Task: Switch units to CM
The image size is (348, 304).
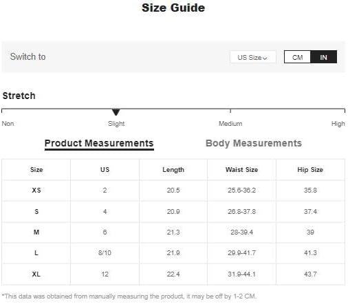Action: click(297, 57)
